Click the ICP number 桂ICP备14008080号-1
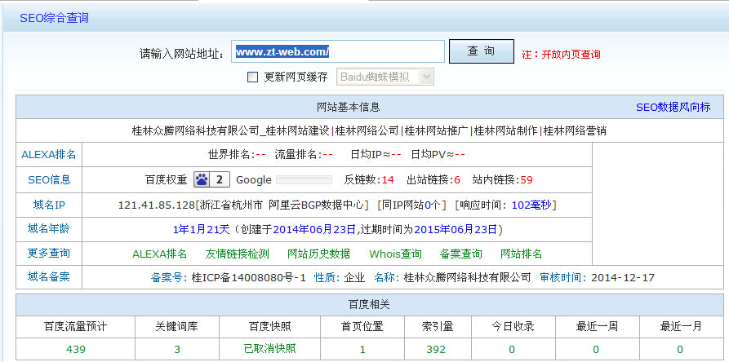The image size is (729, 362). [x=249, y=278]
